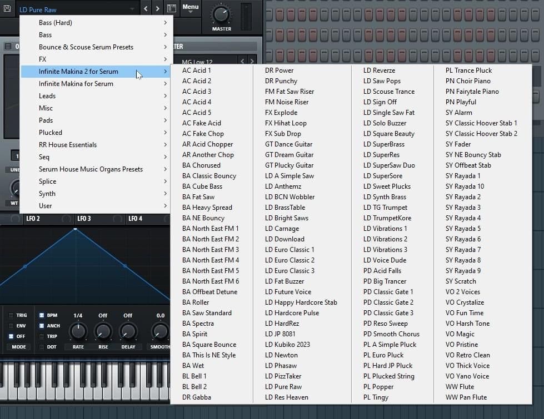Open the preset browser list icon
The width and height of the screenshot is (544, 419).
pyautogui.click(x=171, y=8)
